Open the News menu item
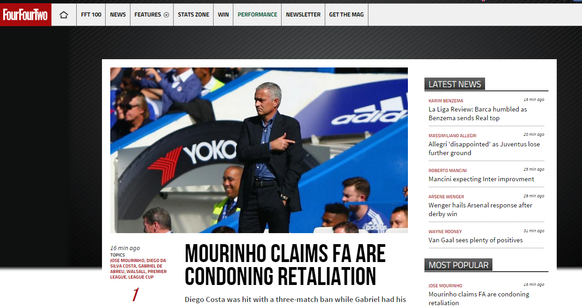This screenshot has width=582, height=307. click(x=118, y=15)
